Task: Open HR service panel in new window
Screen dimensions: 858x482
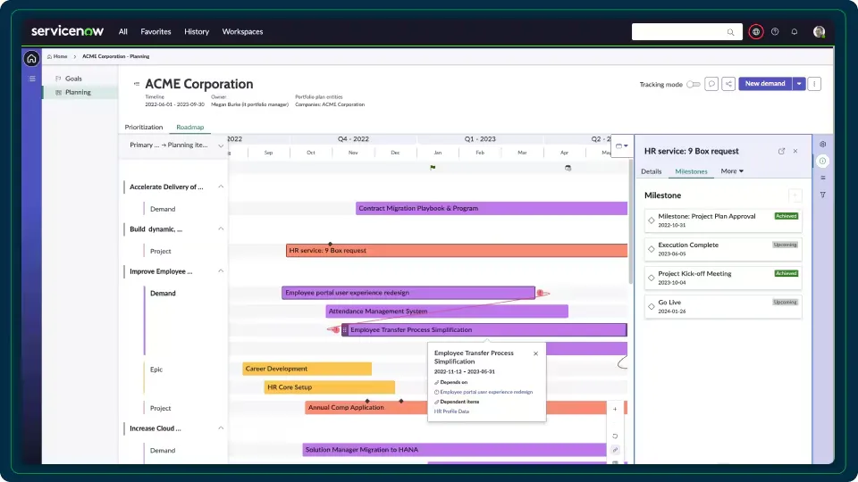Action: (x=781, y=151)
